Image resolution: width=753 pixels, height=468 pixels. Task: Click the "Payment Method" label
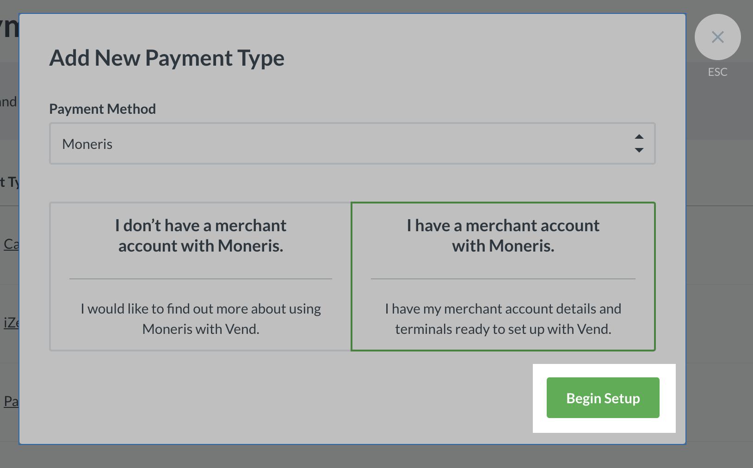click(103, 109)
